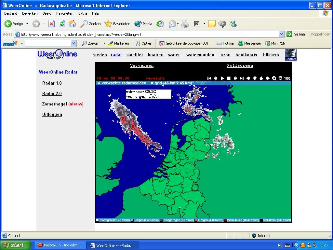Open the satelliet page link

pos(134,55)
